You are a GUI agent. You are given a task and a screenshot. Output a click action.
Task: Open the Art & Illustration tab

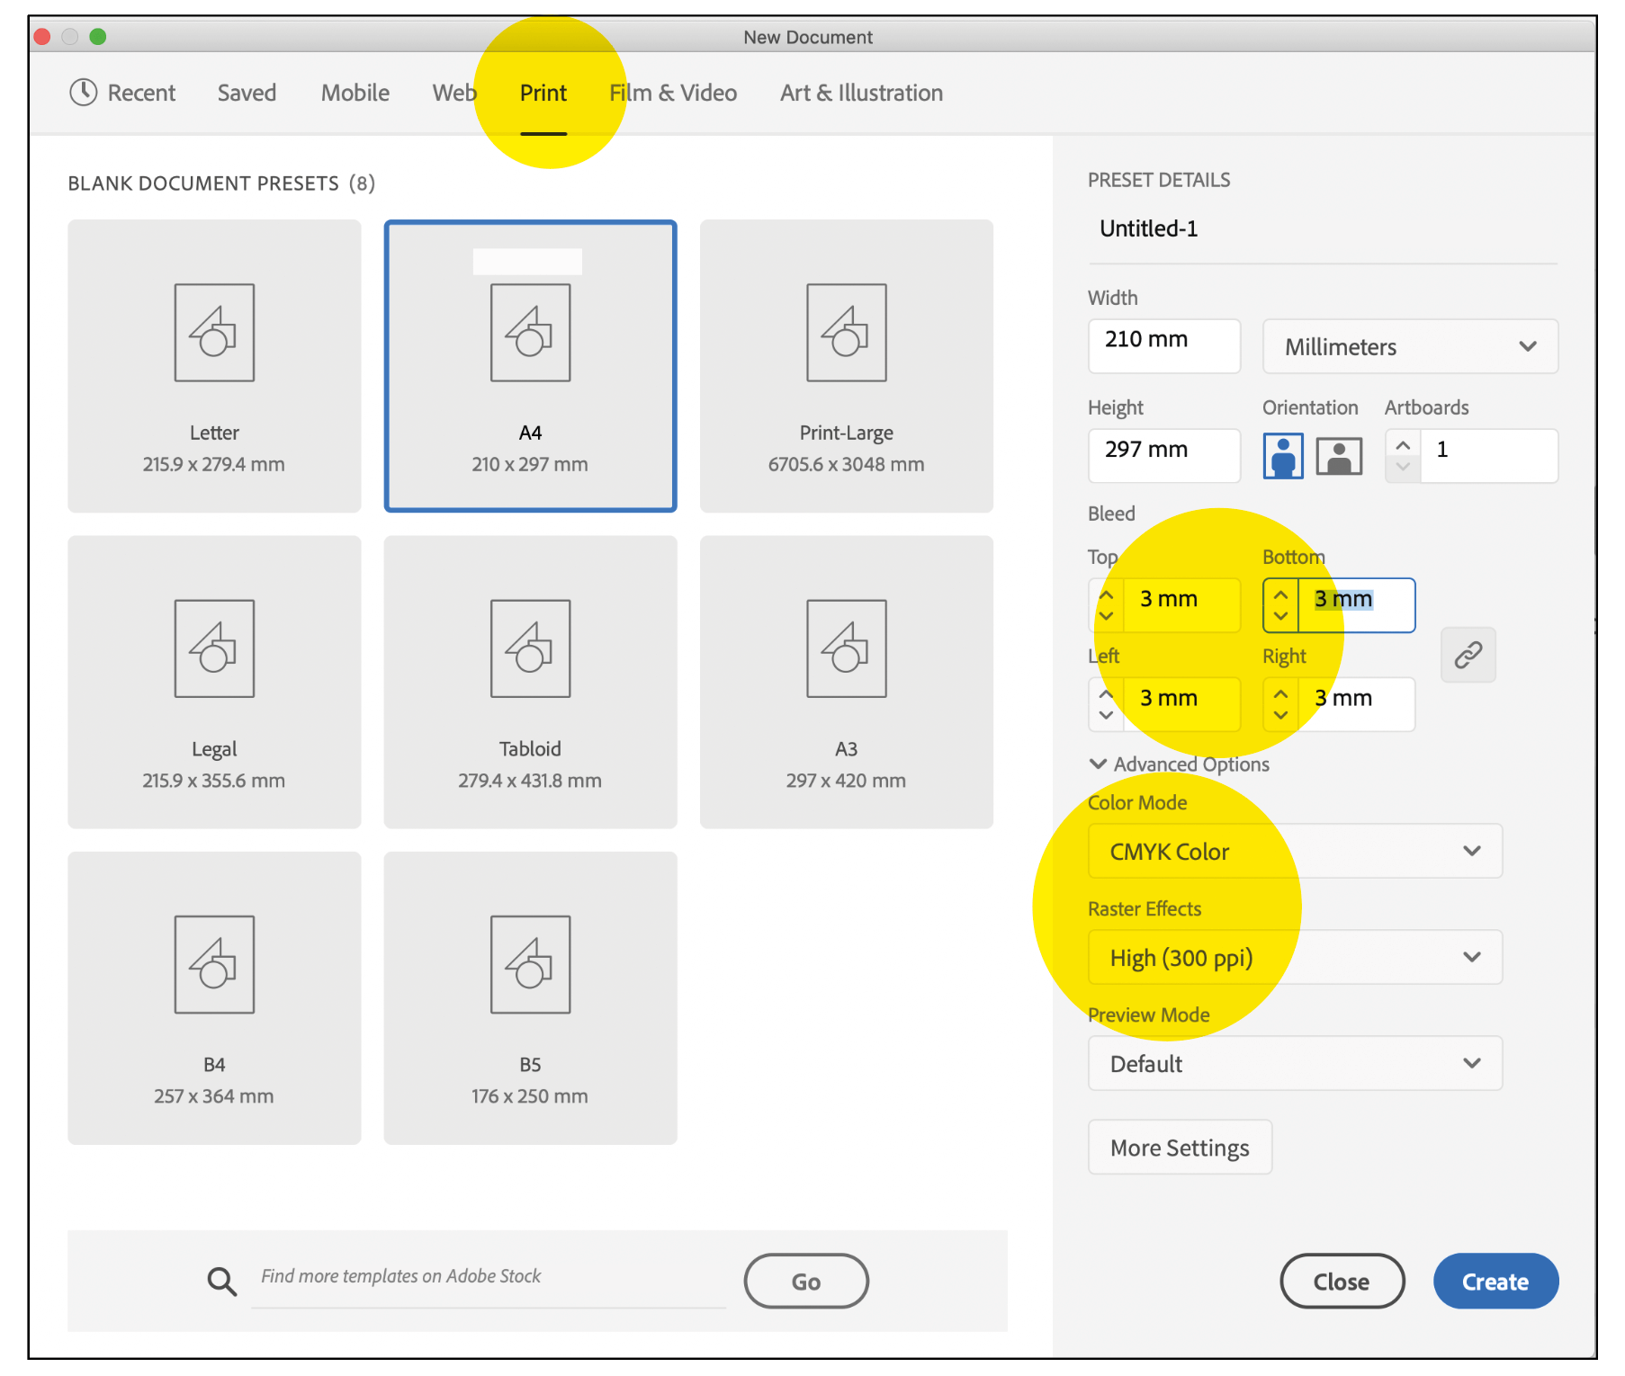pos(861,93)
